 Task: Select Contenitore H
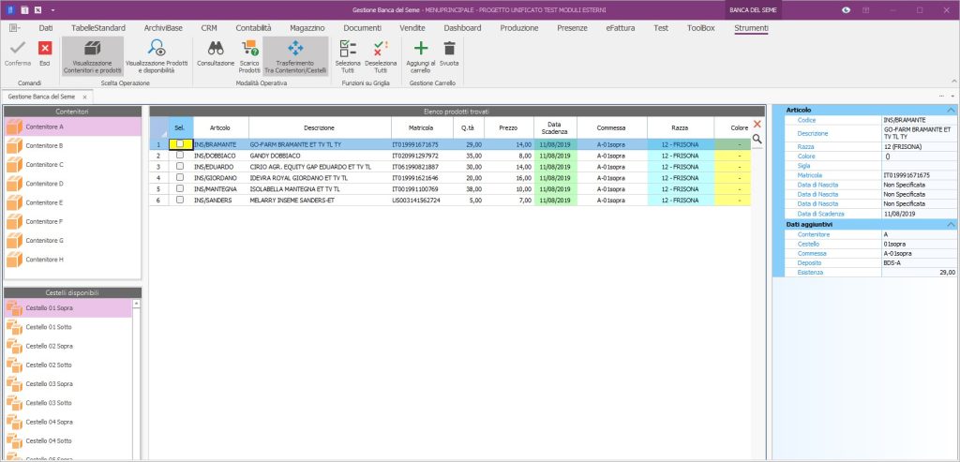(x=73, y=260)
